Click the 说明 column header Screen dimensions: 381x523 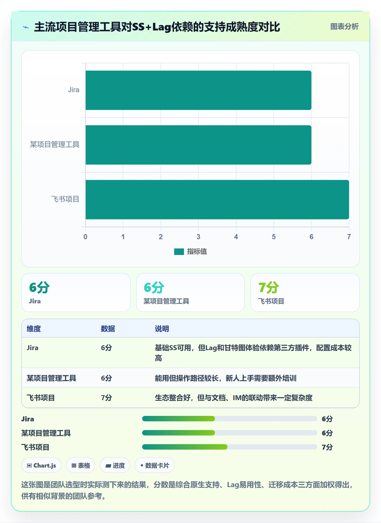point(162,329)
